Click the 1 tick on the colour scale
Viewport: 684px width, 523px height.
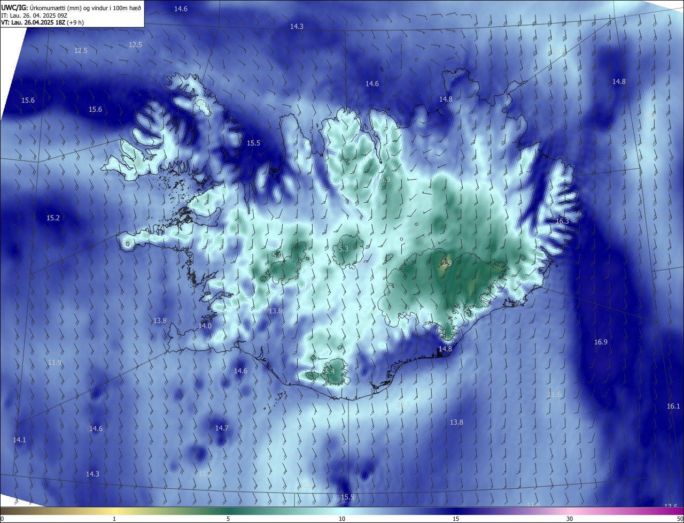[114, 519]
